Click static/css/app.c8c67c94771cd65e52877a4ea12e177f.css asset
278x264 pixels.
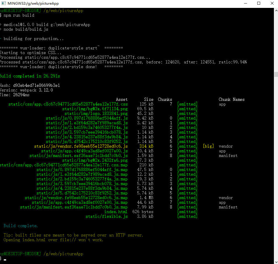point(68,104)
